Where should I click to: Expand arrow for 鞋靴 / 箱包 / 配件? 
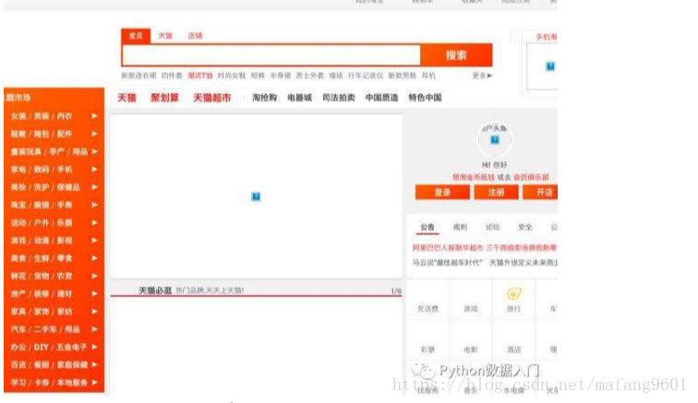94,134
